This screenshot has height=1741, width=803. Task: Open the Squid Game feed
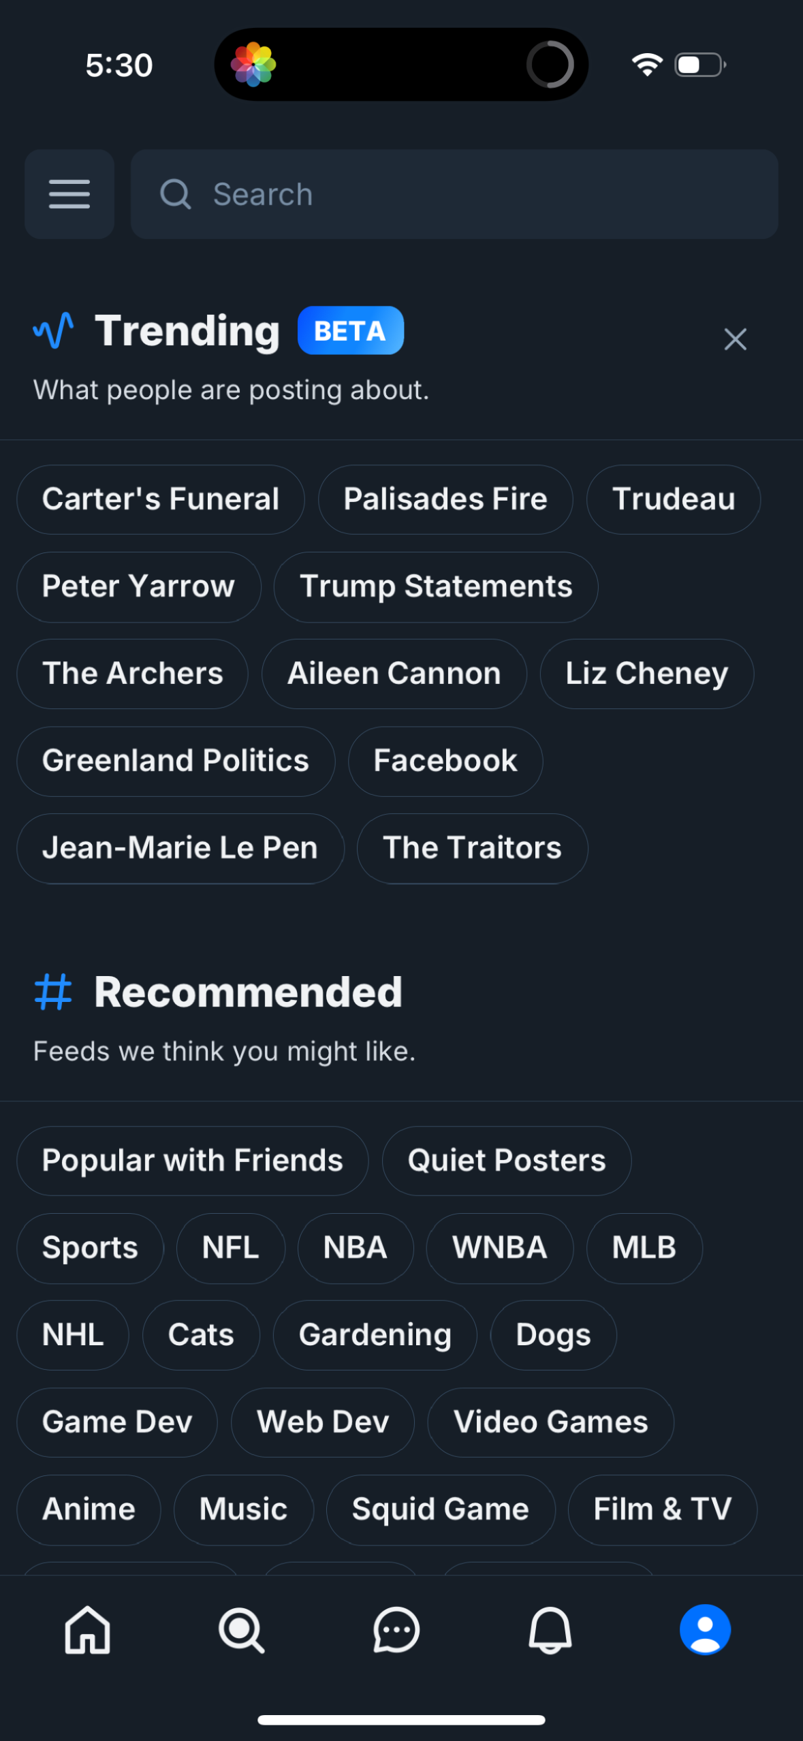(x=441, y=1509)
